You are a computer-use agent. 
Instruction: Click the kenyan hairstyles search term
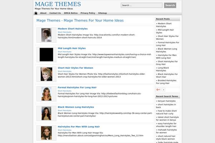tap(166, 101)
